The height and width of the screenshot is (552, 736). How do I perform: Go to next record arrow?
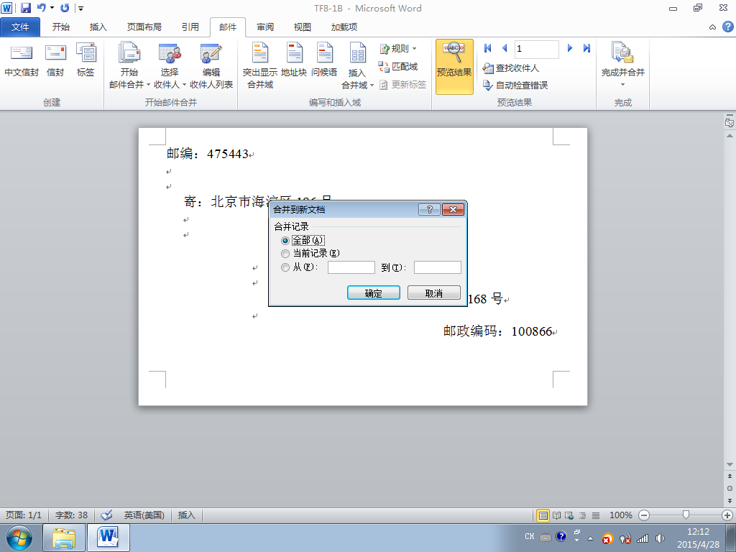tap(570, 48)
